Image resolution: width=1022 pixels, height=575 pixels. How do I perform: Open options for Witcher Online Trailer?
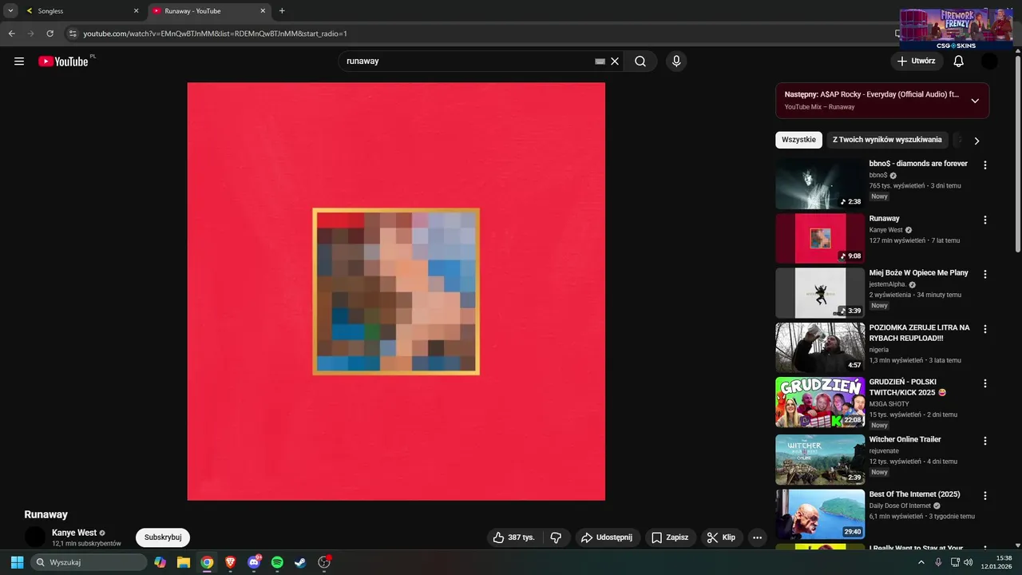(x=984, y=441)
